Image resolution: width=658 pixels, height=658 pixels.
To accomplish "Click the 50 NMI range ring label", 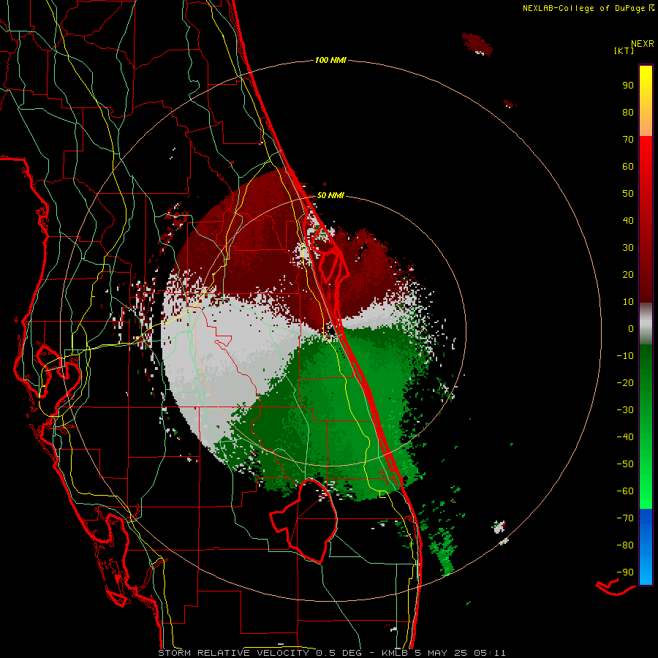I will click(330, 195).
